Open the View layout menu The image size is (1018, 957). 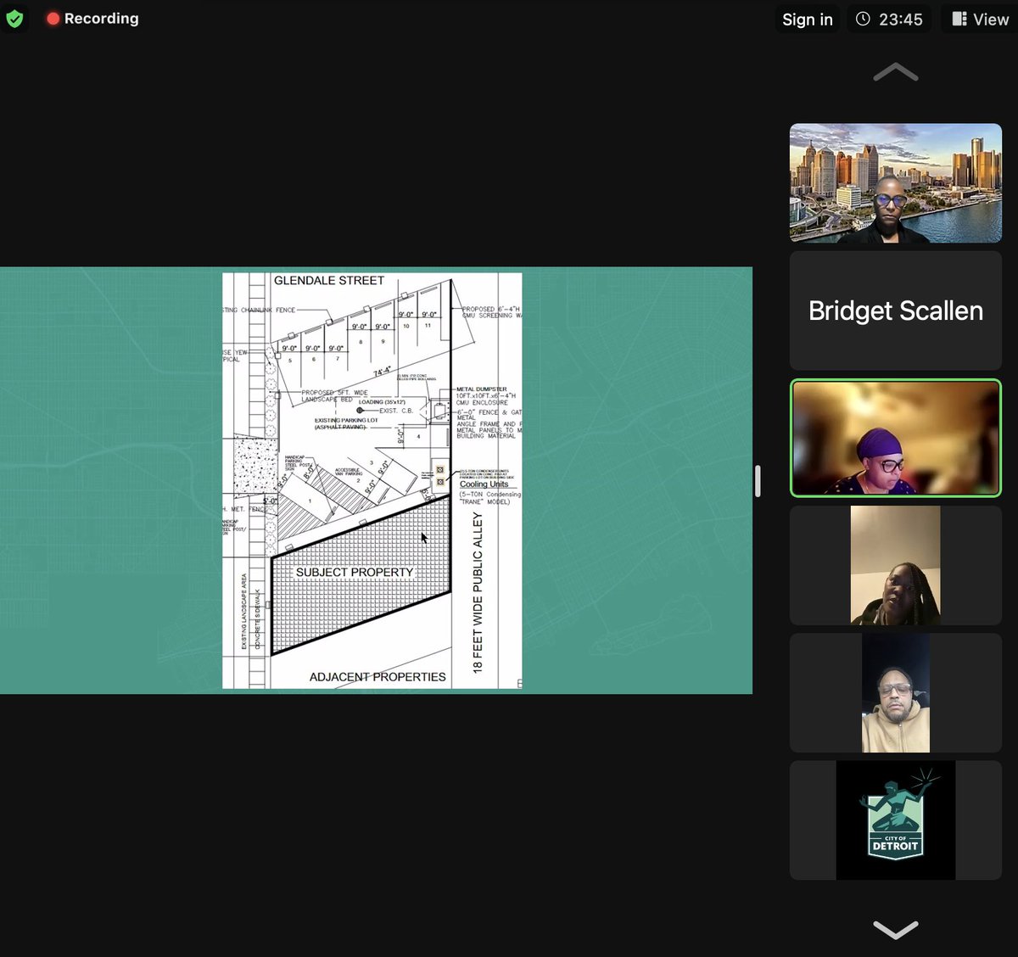point(980,20)
